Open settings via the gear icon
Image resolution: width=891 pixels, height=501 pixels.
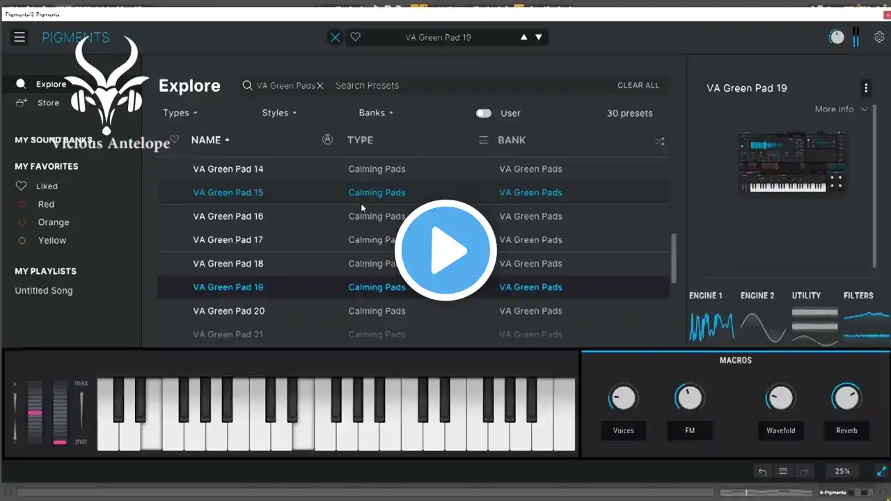tap(879, 38)
